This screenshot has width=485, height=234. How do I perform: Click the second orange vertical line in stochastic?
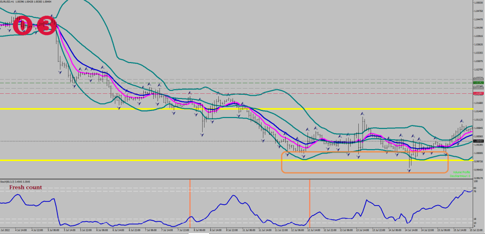[x=310, y=204]
